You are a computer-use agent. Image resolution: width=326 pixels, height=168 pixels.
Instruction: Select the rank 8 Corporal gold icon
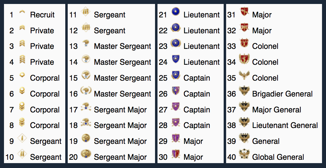pyautogui.click(x=22, y=122)
